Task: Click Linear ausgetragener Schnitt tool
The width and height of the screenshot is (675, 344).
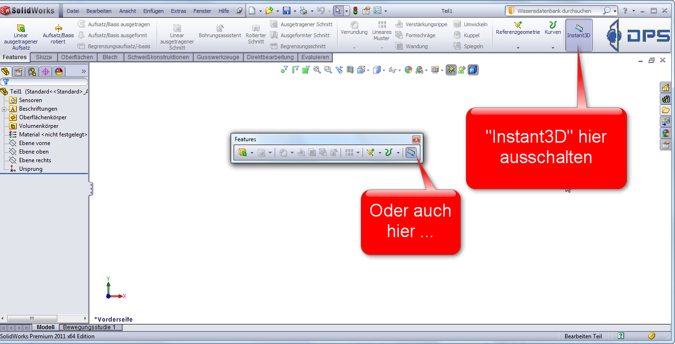Action: [x=177, y=37]
